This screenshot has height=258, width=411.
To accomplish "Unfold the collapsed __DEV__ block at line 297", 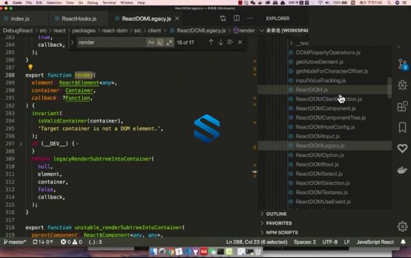I will [21, 144].
